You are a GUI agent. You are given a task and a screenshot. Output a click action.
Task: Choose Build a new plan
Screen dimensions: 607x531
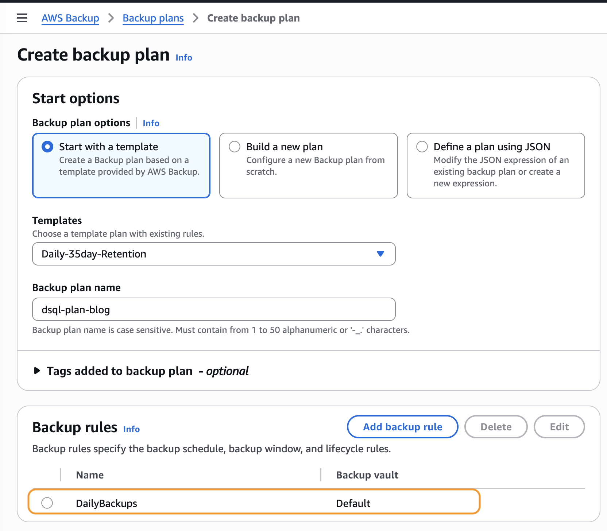(235, 147)
